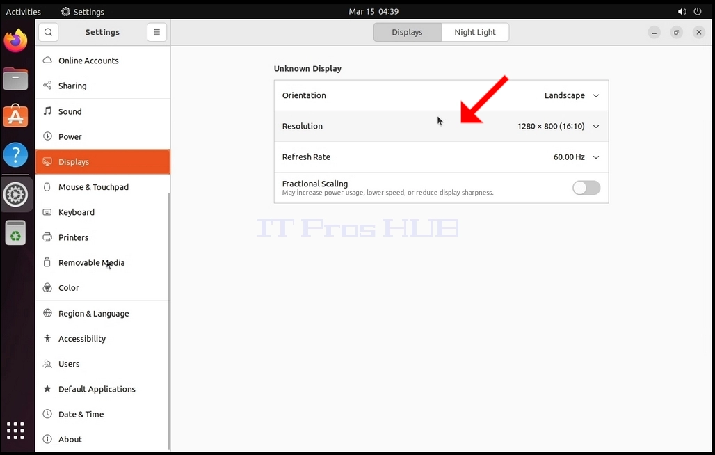
Task: Open the Firefox browser from the dock
Action: point(15,40)
